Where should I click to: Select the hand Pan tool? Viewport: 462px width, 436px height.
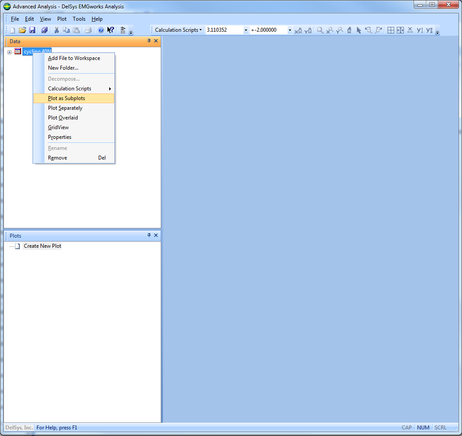point(349,30)
